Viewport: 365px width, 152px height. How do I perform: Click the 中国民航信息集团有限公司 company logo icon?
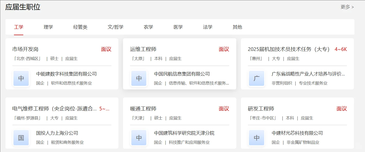click(139, 78)
